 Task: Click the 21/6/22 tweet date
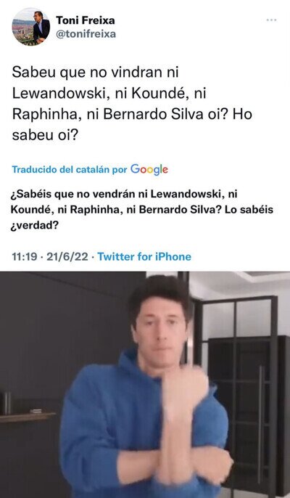pyautogui.click(x=67, y=256)
